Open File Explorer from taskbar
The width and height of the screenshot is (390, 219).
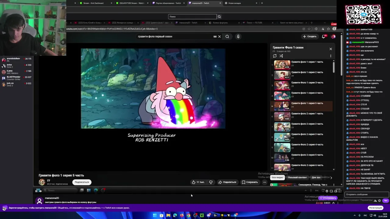(x=168, y=215)
